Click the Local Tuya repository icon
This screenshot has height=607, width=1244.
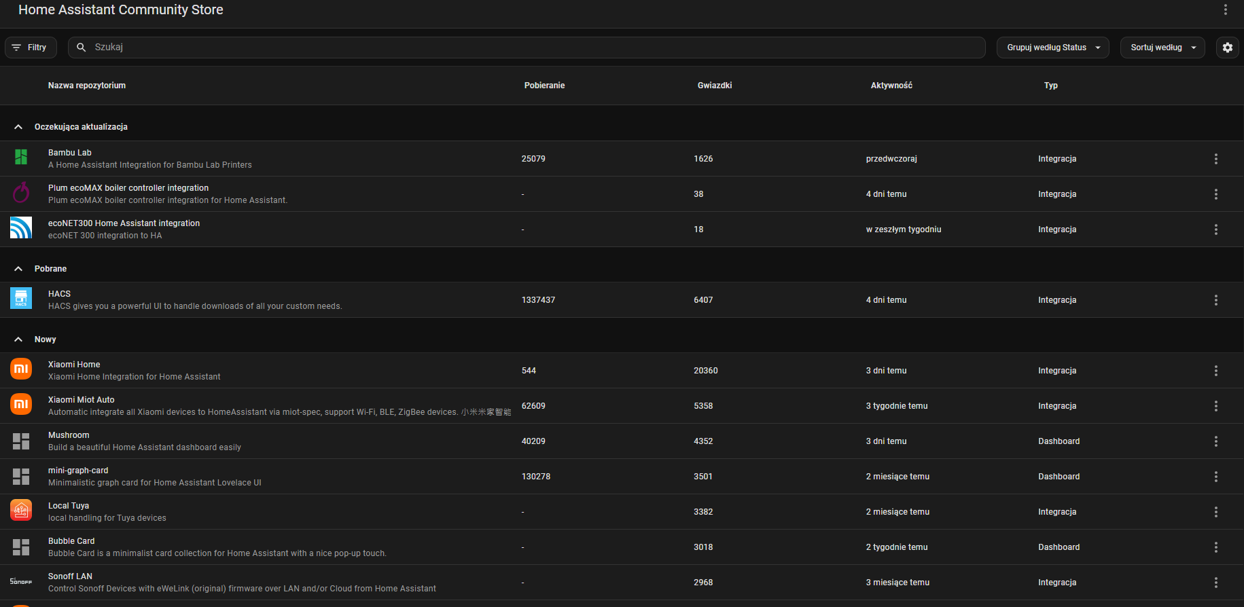21,510
